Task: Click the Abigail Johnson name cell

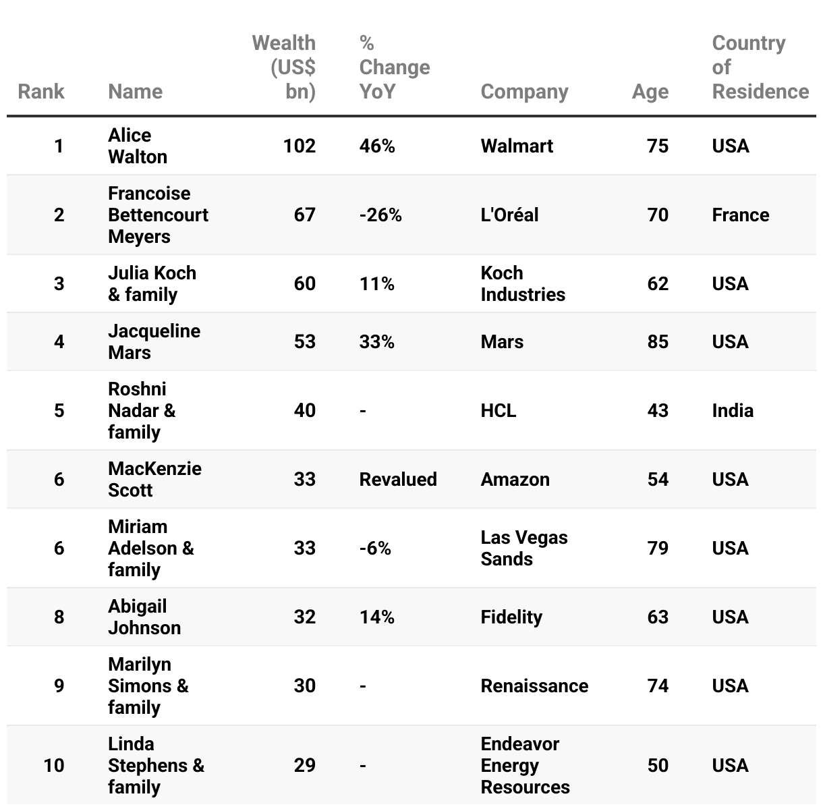Action: (x=144, y=617)
